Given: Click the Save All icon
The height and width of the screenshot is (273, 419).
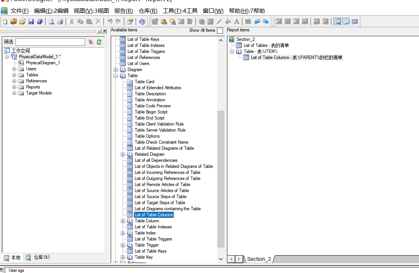Looking at the screenshot, I should click(40, 22).
